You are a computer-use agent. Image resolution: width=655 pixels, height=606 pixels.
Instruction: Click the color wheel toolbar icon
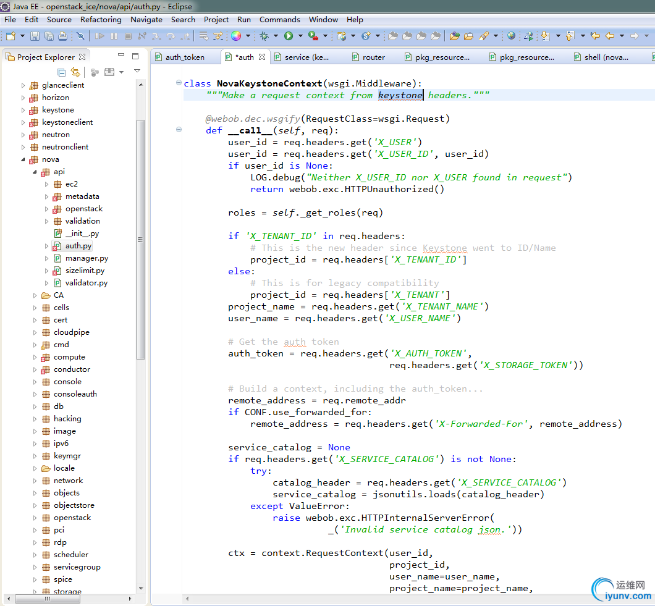236,36
